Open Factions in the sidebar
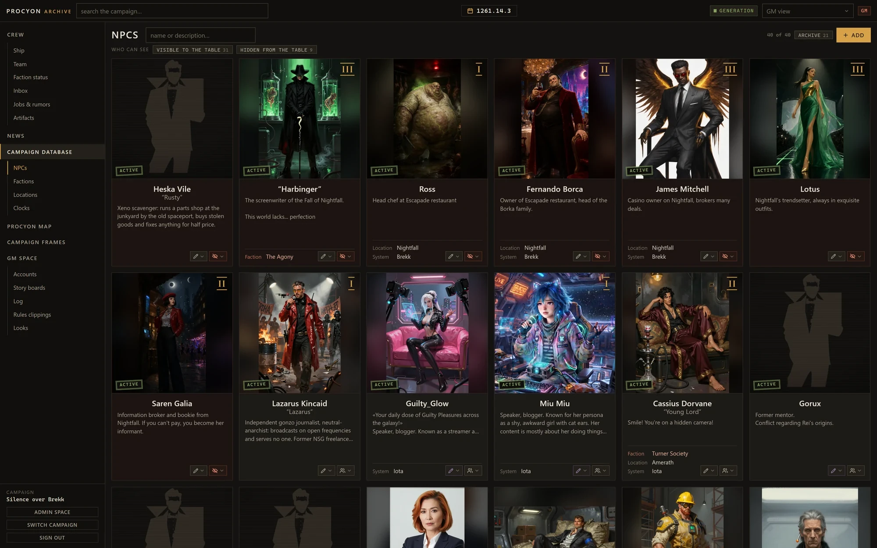877x548 pixels. 24,181
